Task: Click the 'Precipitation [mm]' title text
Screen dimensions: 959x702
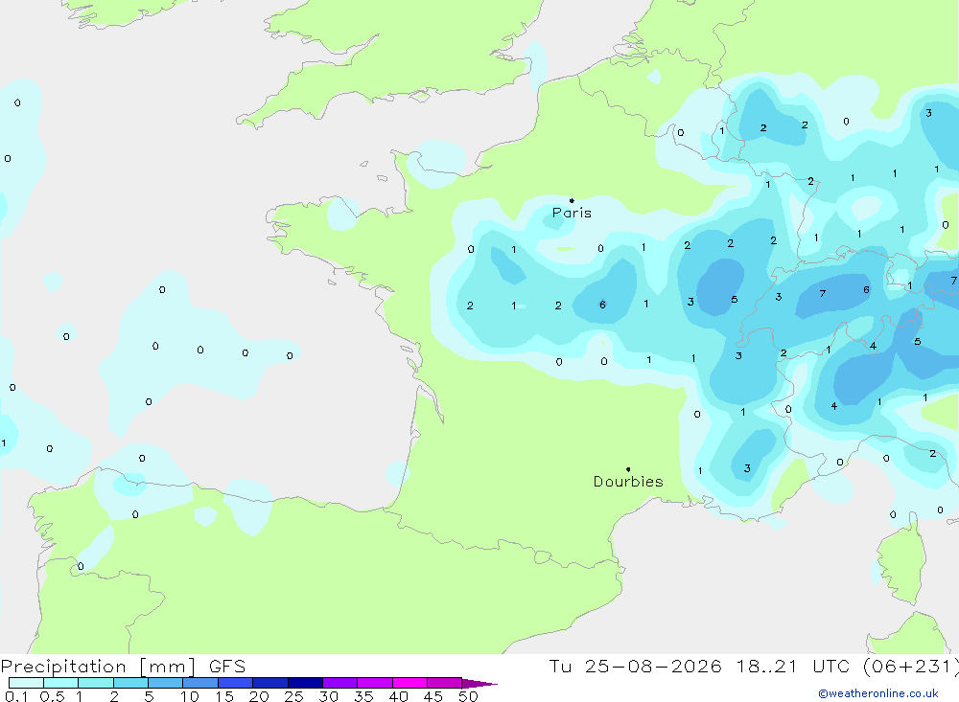Action: [98, 667]
